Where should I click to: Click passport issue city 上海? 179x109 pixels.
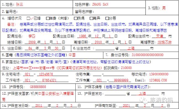coord(142,94)
